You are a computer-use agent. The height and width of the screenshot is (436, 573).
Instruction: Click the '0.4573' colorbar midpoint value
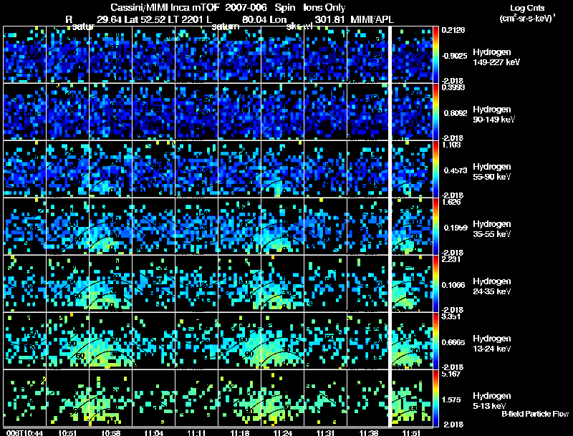[x=456, y=170]
